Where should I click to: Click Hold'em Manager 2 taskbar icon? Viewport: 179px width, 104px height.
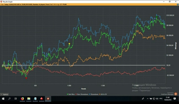coord(48,99)
